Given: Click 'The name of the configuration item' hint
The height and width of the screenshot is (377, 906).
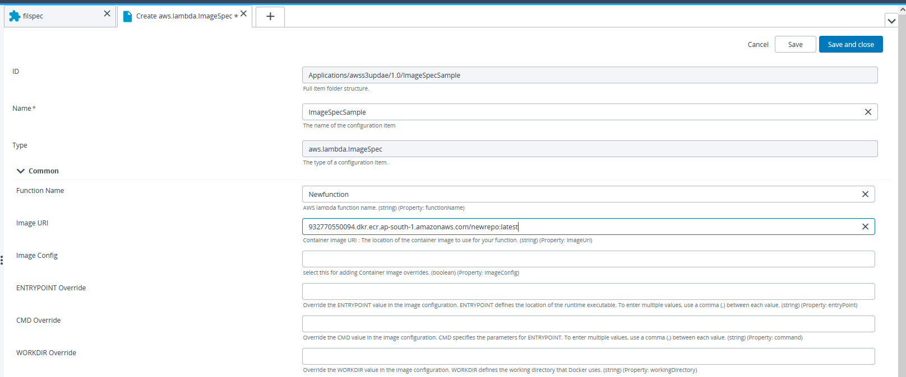Looking at the screenshot, I should point(349,125).
